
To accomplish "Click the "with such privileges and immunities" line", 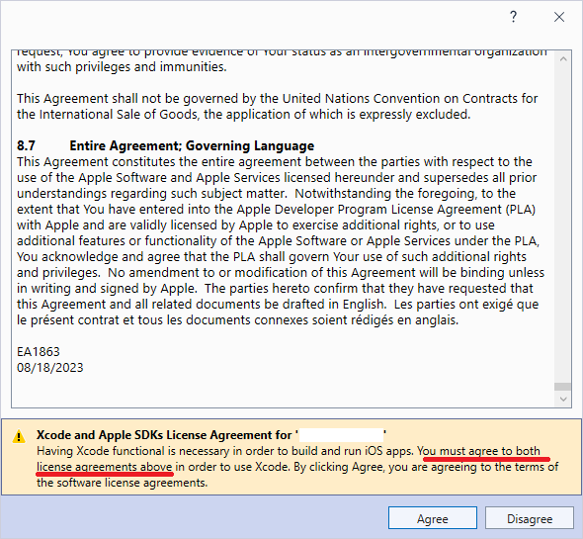I will pos(122,67).
